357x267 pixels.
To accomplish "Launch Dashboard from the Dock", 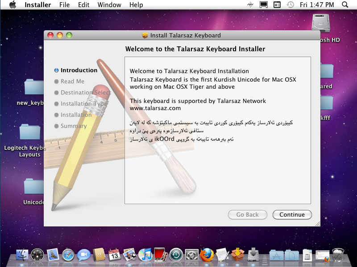I will [x=37, y=255].
